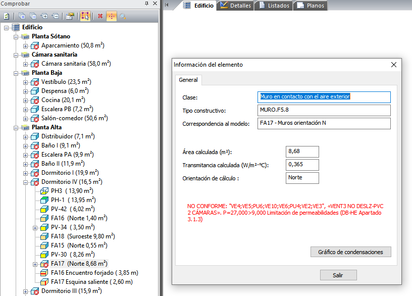Click the Orientación de cálculo field
Image resolution: width=412 pixels, height=296 pixels.
click(x=302, y=178)
